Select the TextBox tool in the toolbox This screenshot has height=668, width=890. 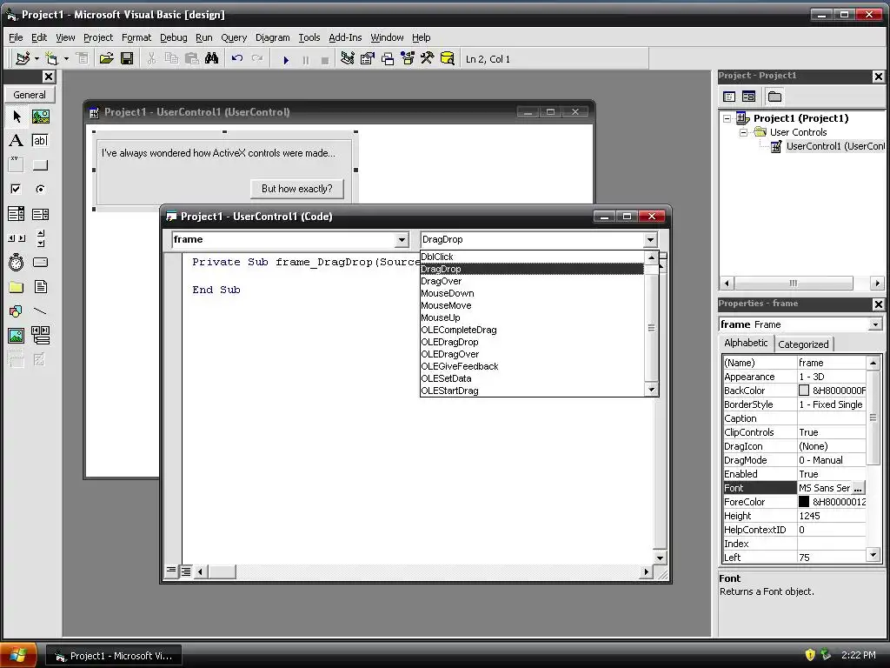(40, 140)
